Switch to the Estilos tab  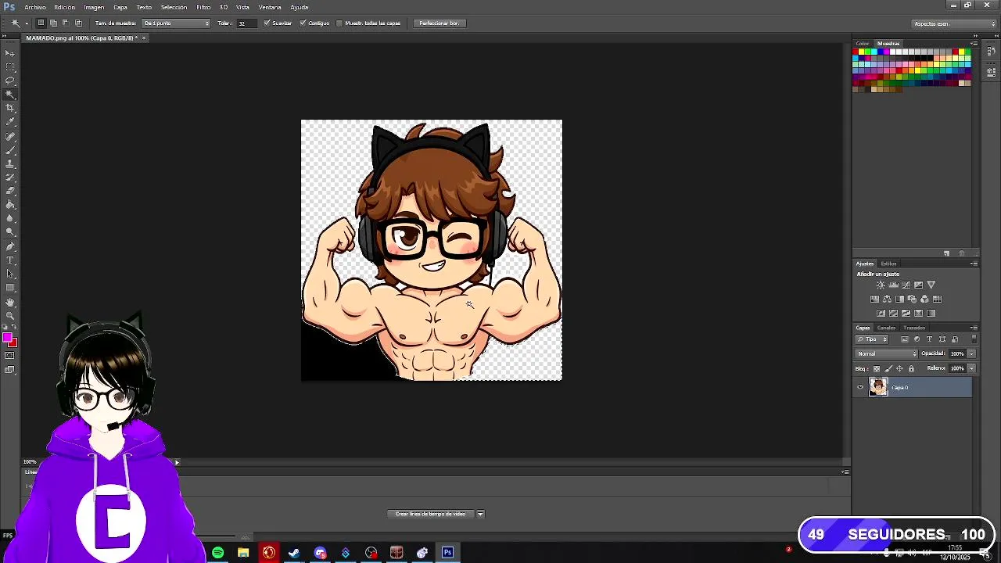point(889,264)
